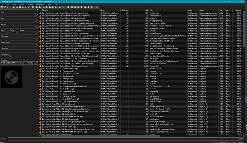Click the blue circular tag source icon
247x143 pixels.
tap(75, 7)
